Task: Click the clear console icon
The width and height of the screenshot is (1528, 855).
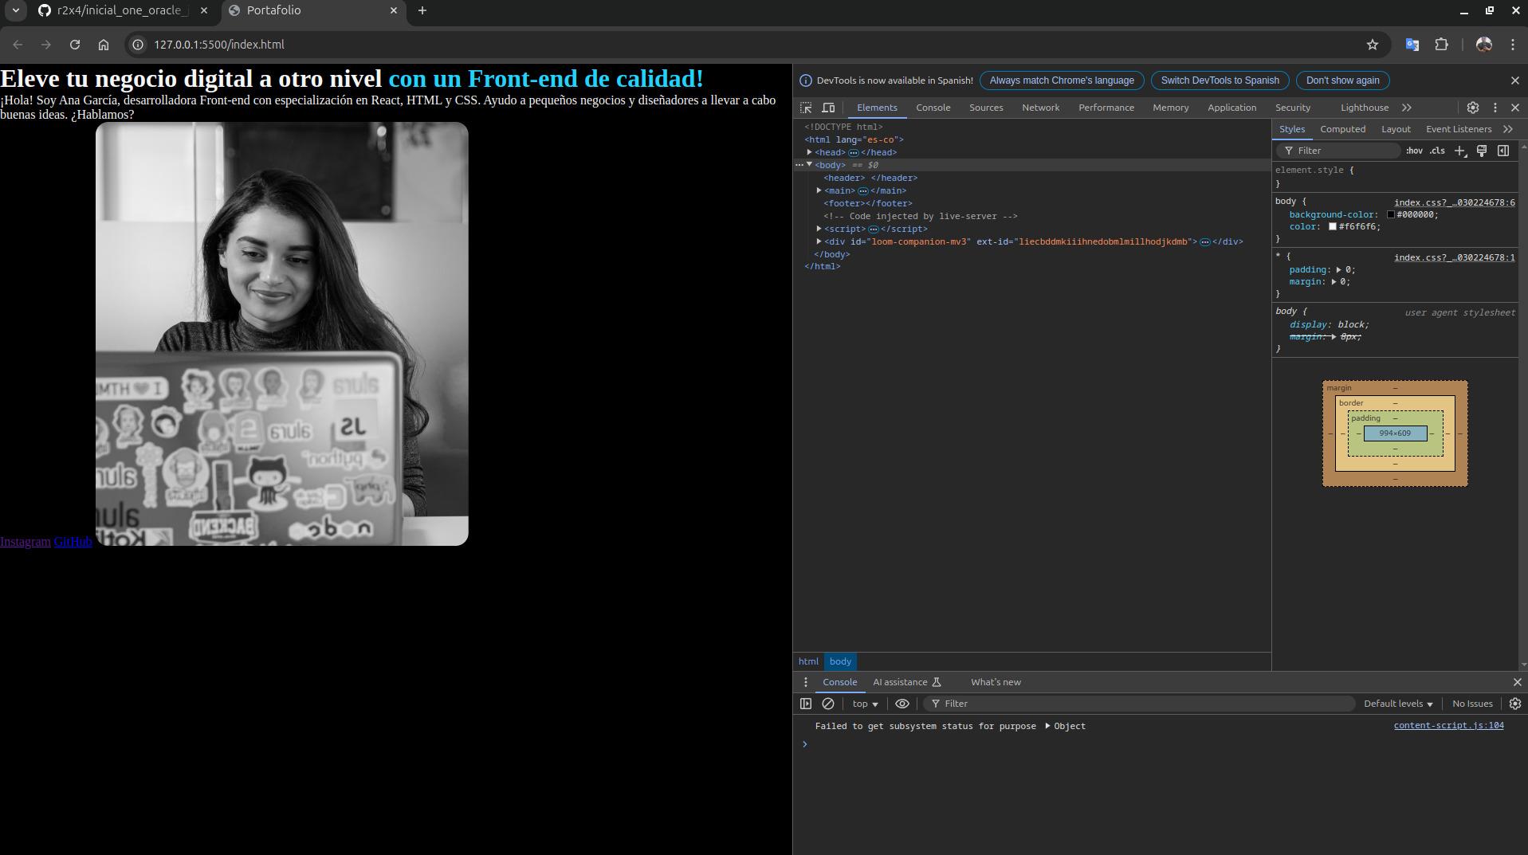Action: pos(828,704)
